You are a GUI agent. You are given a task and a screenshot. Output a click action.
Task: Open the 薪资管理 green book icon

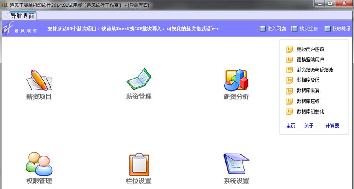138,79
